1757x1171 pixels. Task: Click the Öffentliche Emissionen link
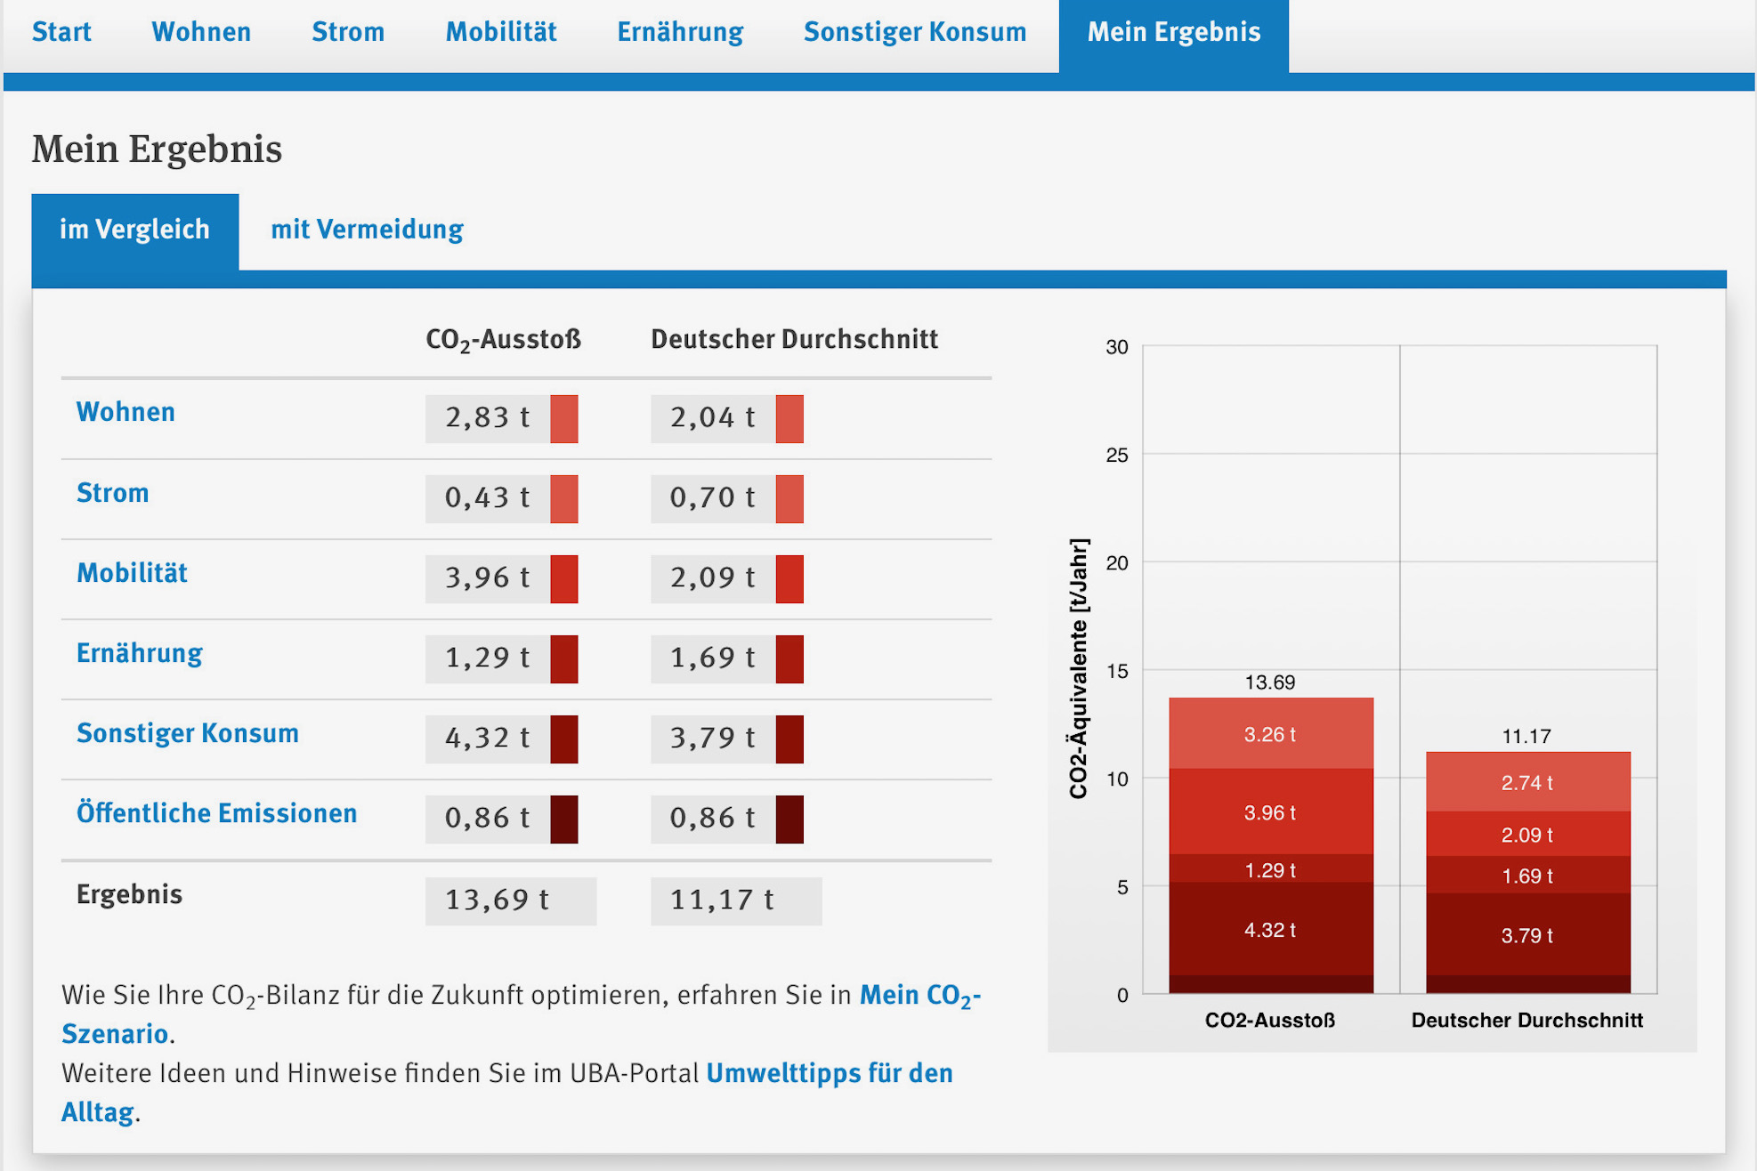click(x=216, y=813)
